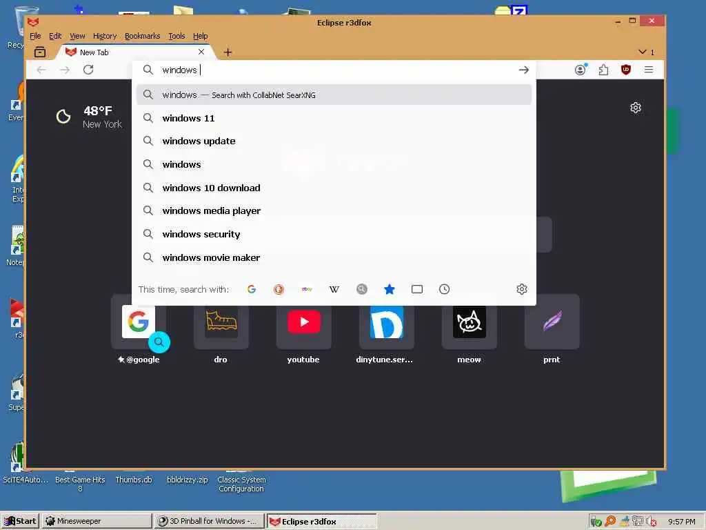Switch to 3D Pinball taskbar button

pyautogui.click(x=209, y=521)
